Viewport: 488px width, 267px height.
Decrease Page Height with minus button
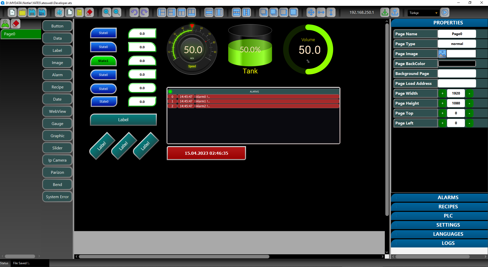469,103
